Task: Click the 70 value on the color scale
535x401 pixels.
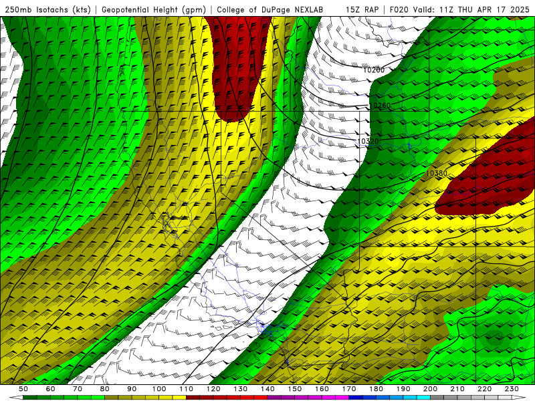Action: (78, 389)
